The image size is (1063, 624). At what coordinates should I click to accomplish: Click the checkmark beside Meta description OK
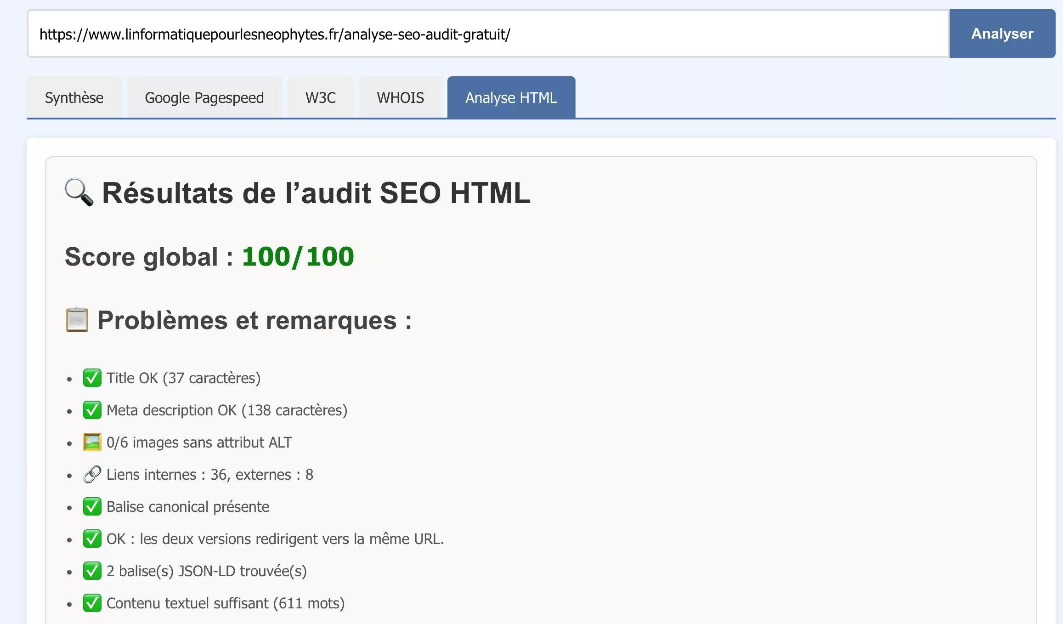point(92,410)
